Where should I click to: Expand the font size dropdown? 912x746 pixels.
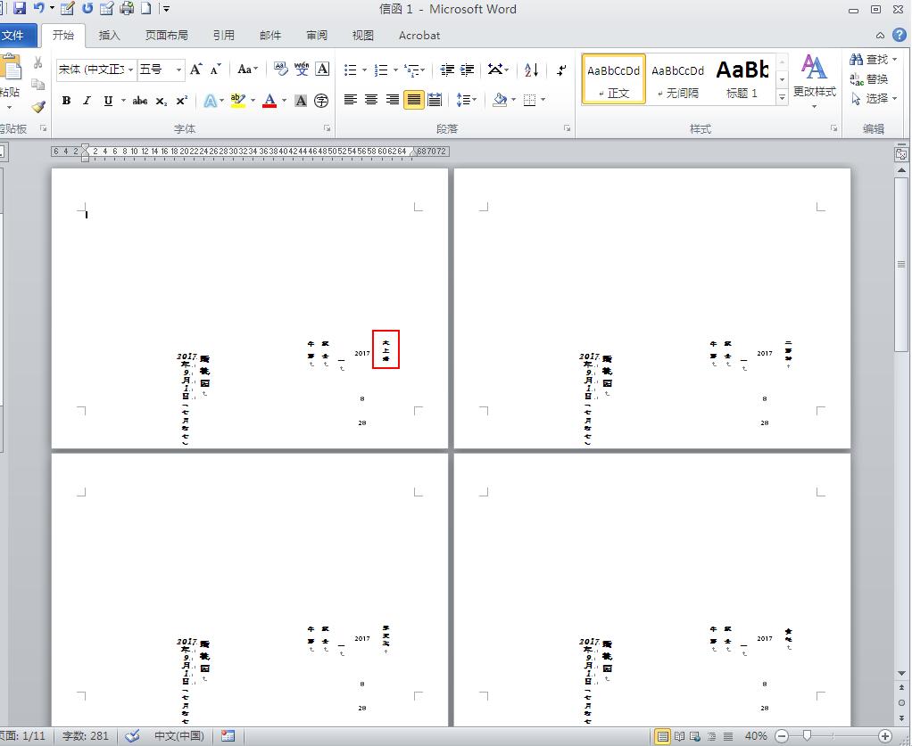(x=178, y=70)
